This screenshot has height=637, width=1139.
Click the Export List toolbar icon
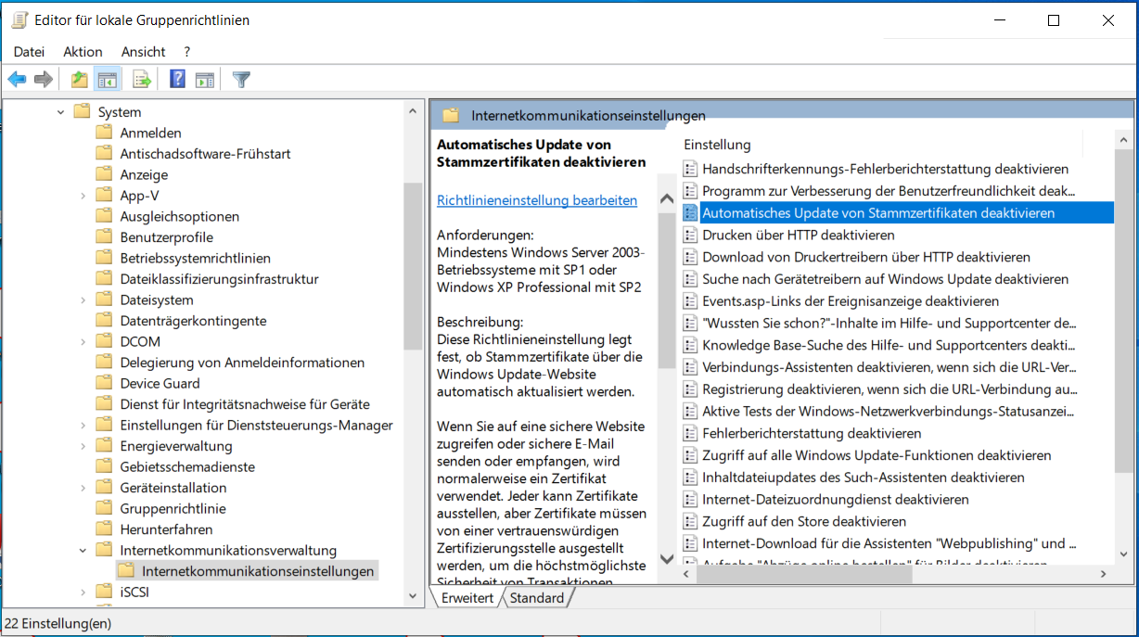142,80
